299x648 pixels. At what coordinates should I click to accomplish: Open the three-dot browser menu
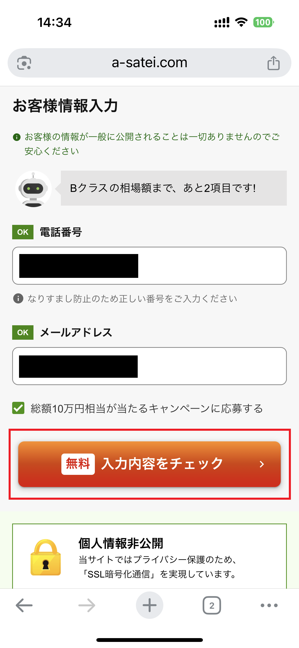pos(269,605)
